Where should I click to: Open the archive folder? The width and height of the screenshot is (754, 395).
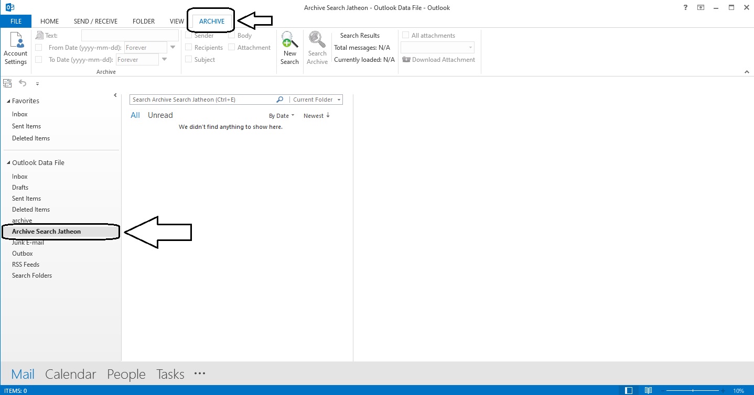[x=22, y=221]
